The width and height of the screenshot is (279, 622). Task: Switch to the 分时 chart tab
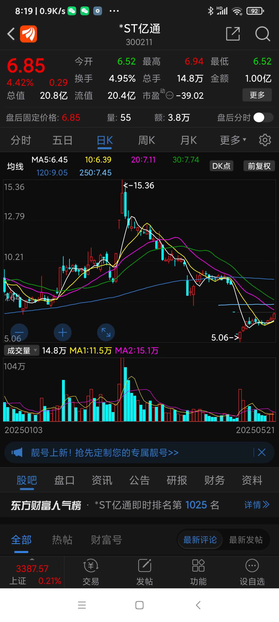coord(21,140)
